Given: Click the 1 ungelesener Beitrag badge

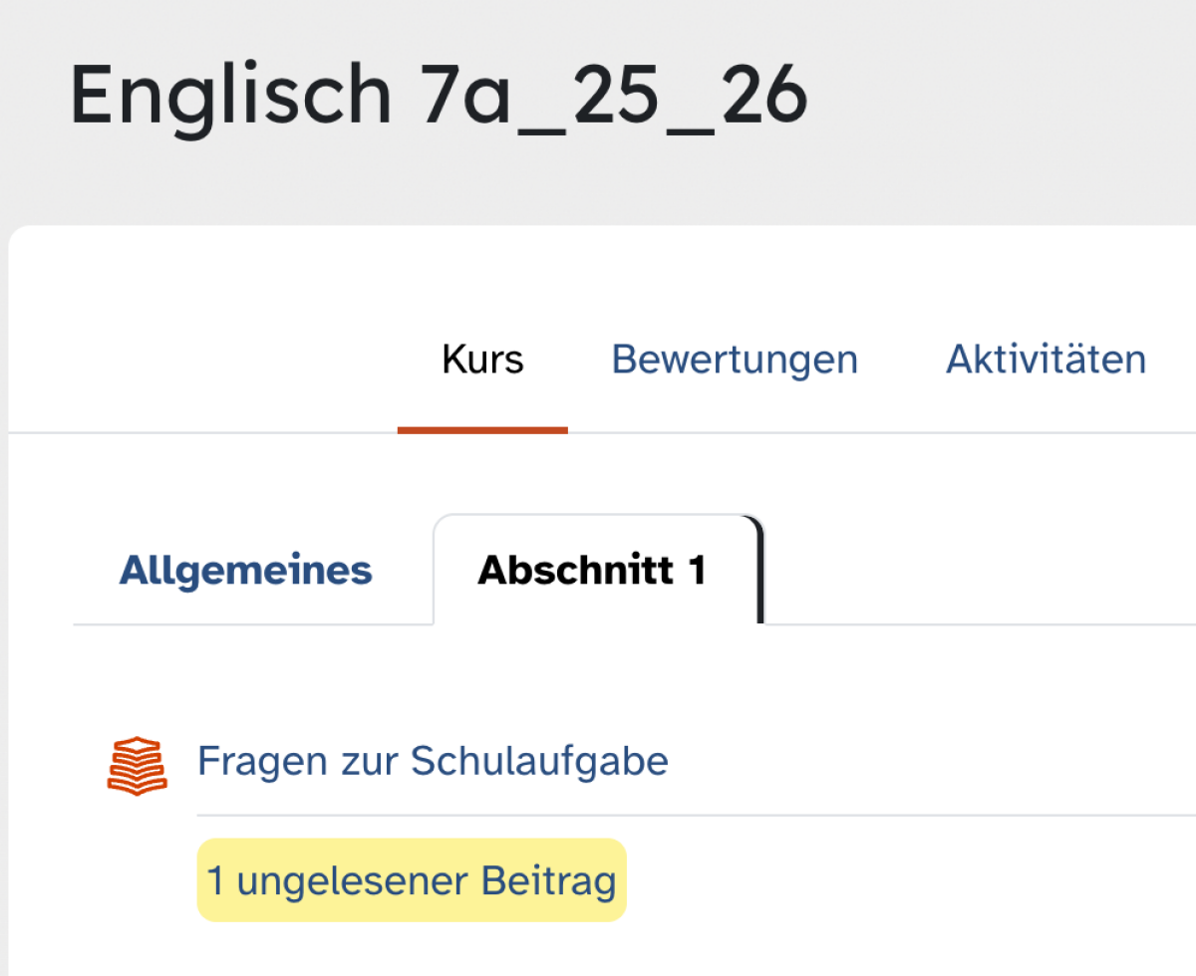Looking at the screenshot, I should [x=412, y=880].
